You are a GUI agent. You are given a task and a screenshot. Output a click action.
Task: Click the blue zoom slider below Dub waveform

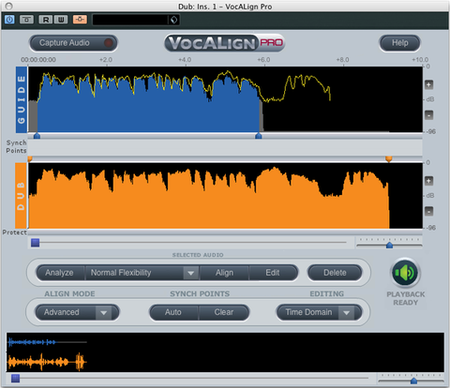point(389,245)
